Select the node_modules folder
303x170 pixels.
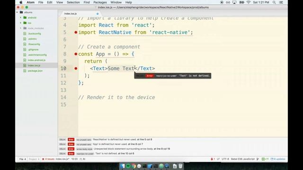pos(36,28)
